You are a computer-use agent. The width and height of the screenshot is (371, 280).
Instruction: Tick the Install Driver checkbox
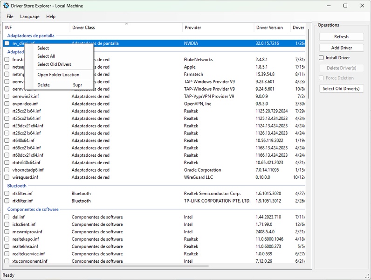point(321,58)
